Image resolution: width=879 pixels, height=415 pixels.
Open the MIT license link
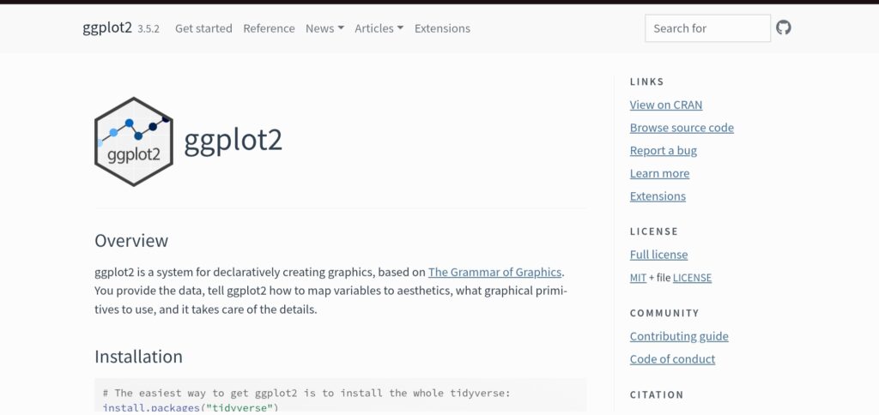coord(638,278)
